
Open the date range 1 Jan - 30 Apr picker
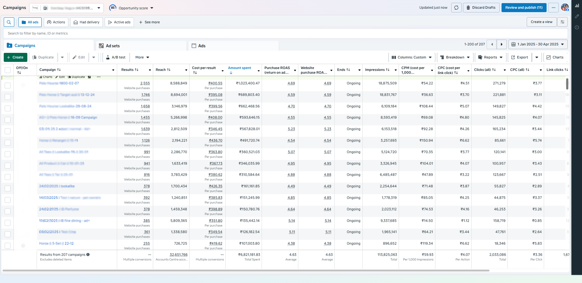click(x=538, y=44)
